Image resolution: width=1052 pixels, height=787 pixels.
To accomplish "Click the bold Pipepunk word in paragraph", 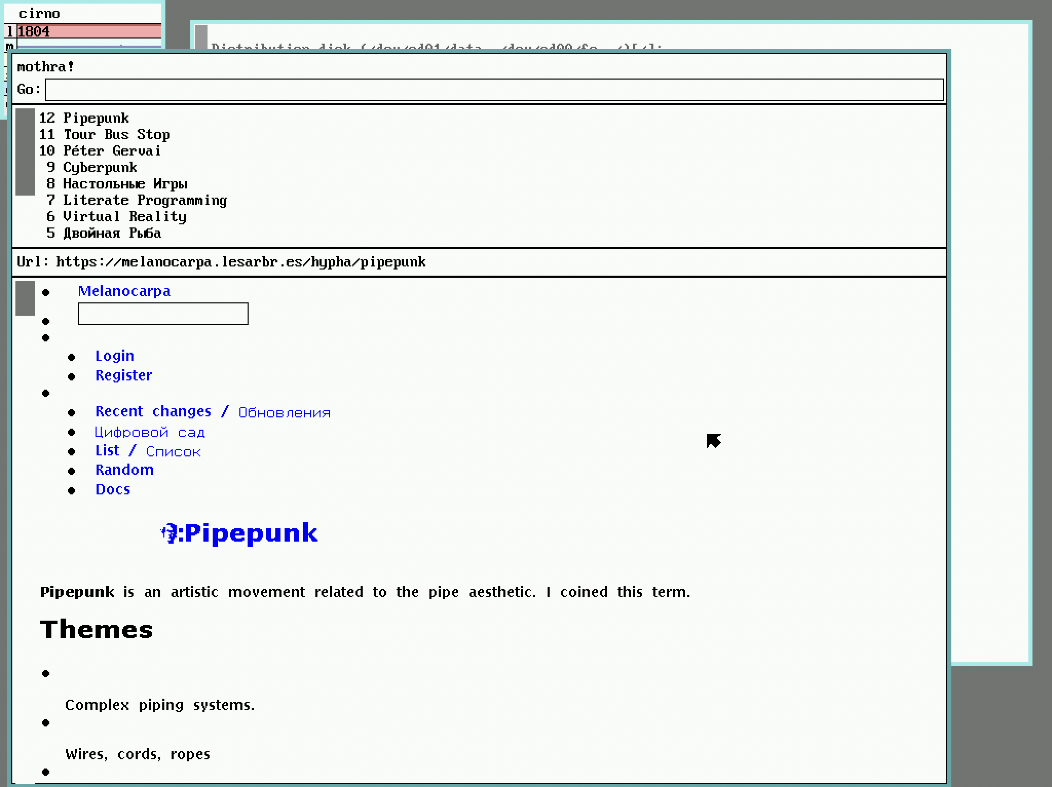I will (x=78, y=592).
